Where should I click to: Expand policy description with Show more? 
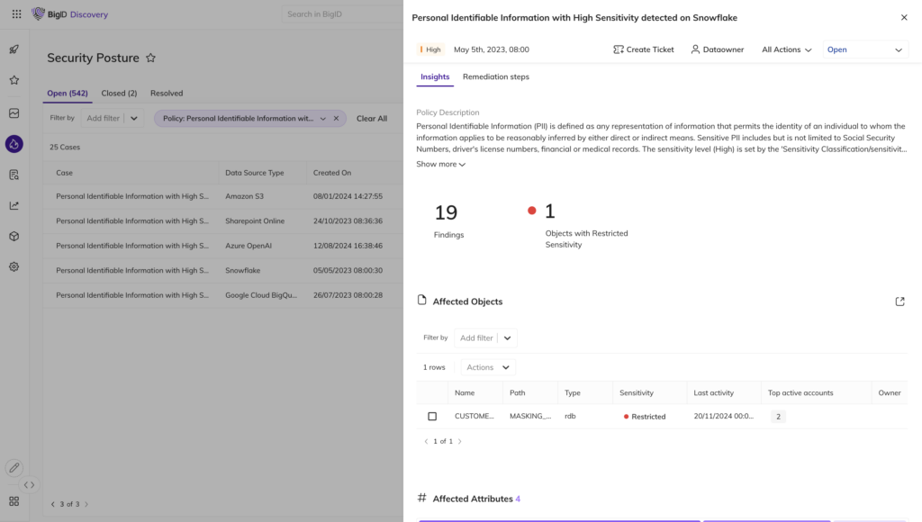pyautogui.click(x=440, y=165)
